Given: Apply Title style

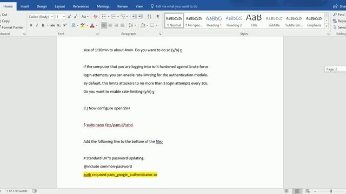Looking at the screenshot, I should click(254, 20).
